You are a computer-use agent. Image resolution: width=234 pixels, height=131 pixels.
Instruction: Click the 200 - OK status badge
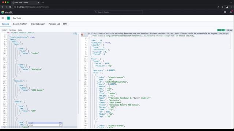pyautogui.click(x=221, y=30)
